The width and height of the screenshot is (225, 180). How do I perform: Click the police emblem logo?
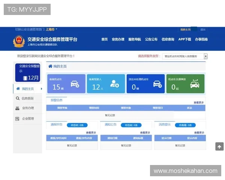point(19,41)
